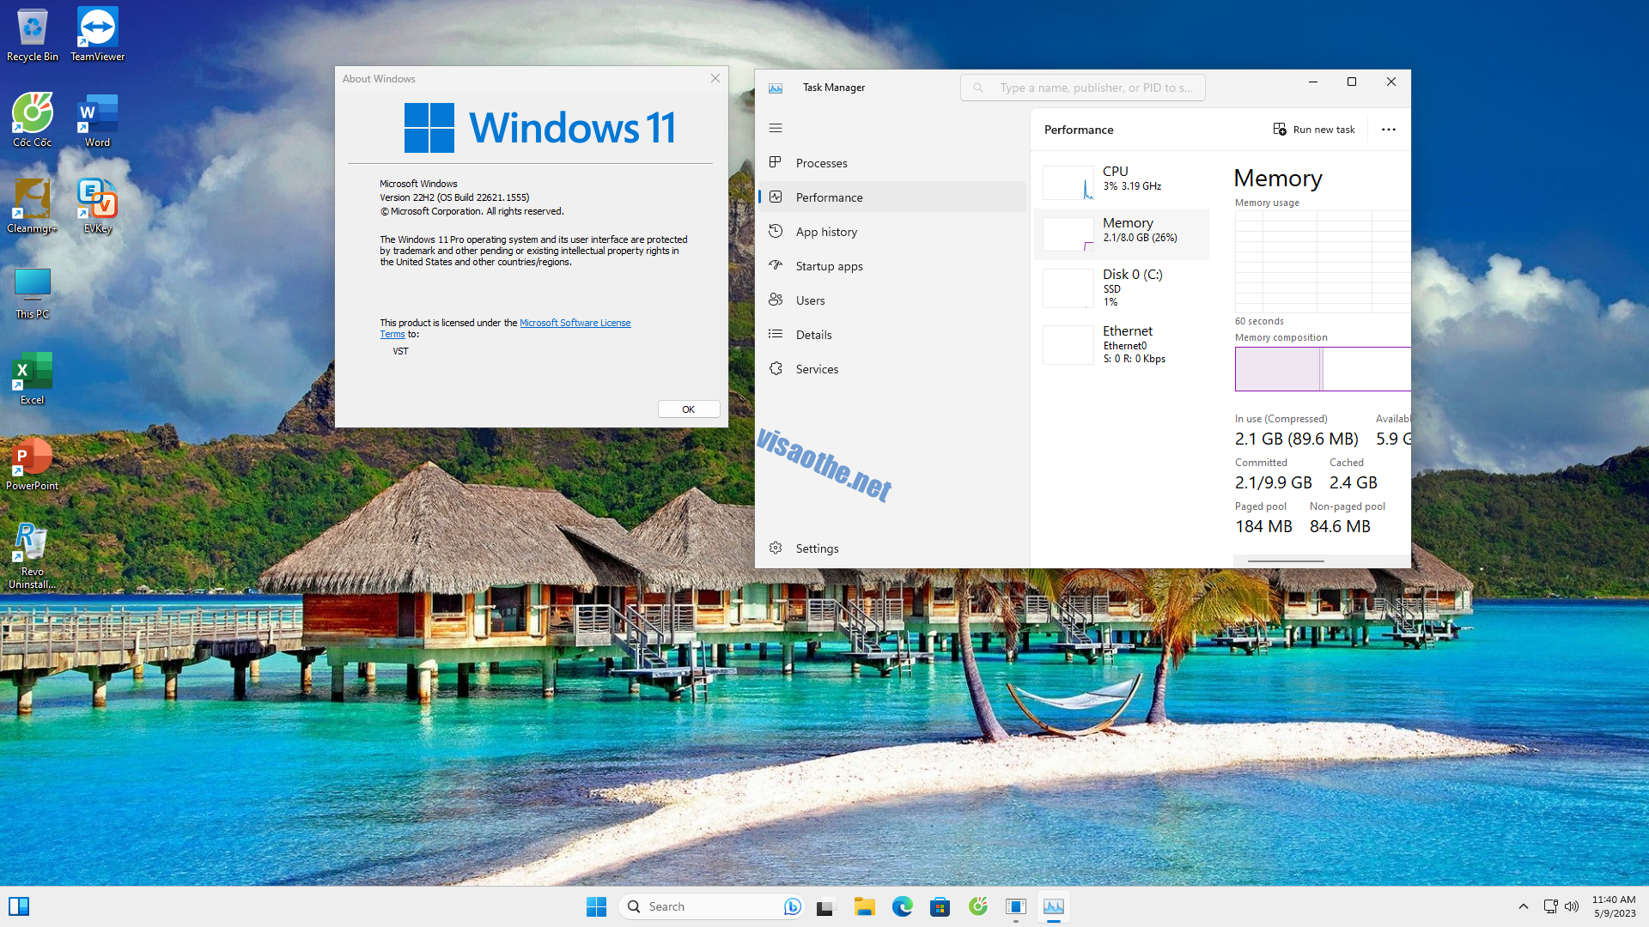
Task: Click the Memory usage graph
Action: click(1323, 262)
